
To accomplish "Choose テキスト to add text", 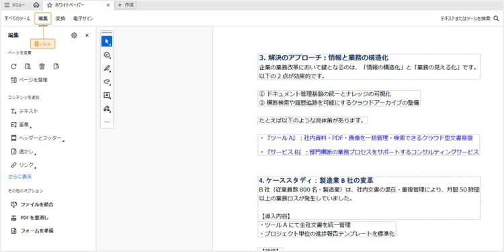I will click(24, 111).
